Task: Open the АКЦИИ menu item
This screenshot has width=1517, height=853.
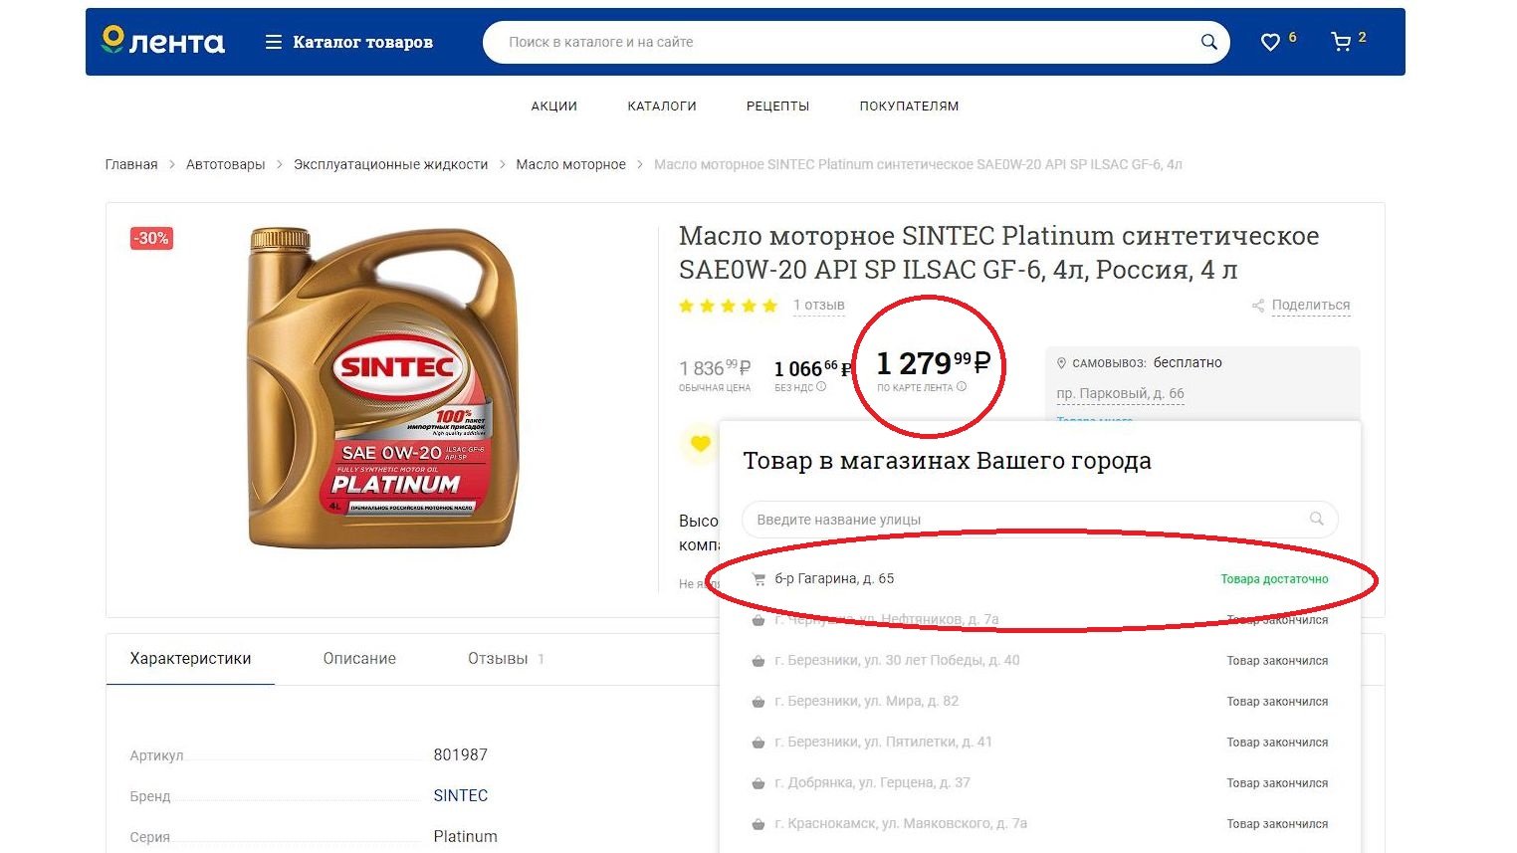Action: (x=553, y=106)
